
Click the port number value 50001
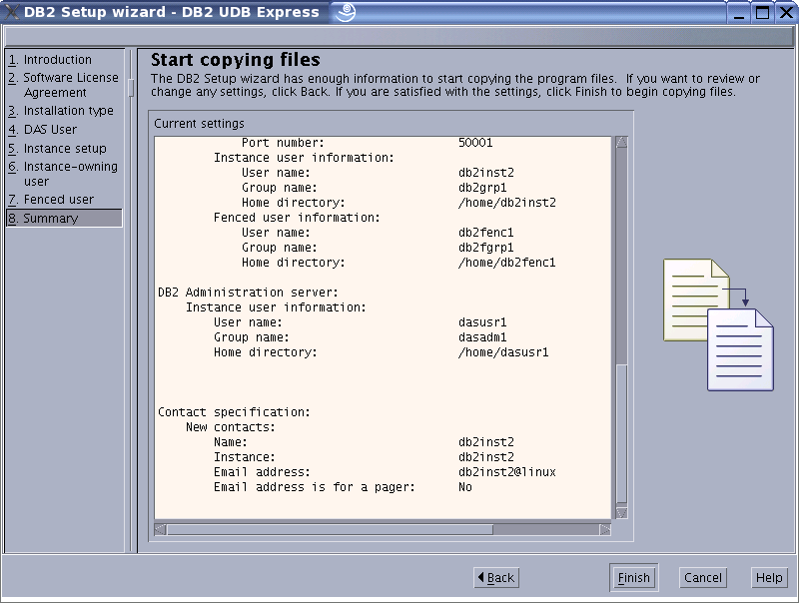point(475,143)
